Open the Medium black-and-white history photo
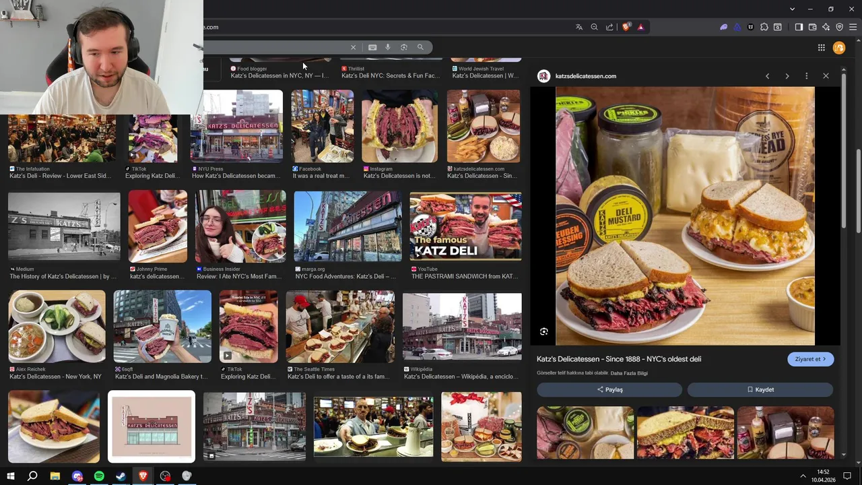The image size is (862, 485). [x=64, y=226]
